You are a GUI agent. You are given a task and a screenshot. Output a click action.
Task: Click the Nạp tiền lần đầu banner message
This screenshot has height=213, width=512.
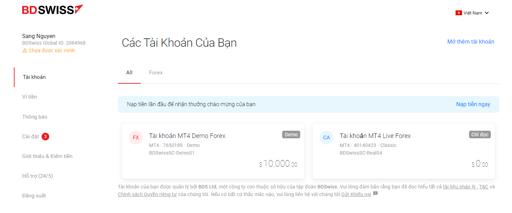click(191, 104)
